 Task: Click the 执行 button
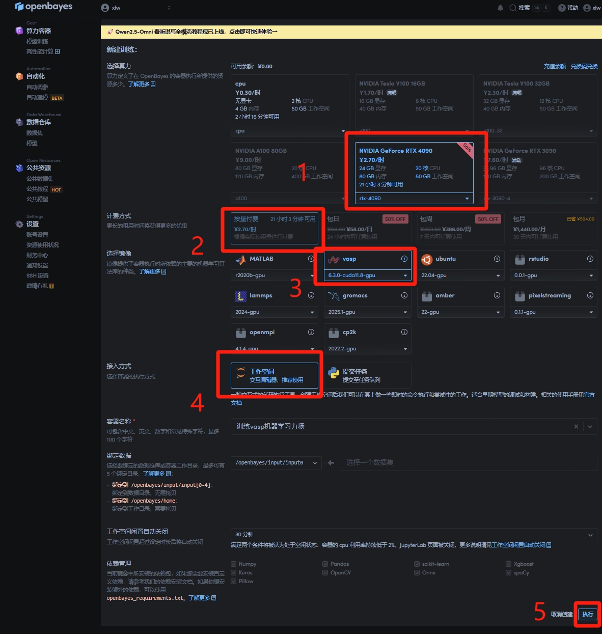pyautogui.click(x=588, y=614)
